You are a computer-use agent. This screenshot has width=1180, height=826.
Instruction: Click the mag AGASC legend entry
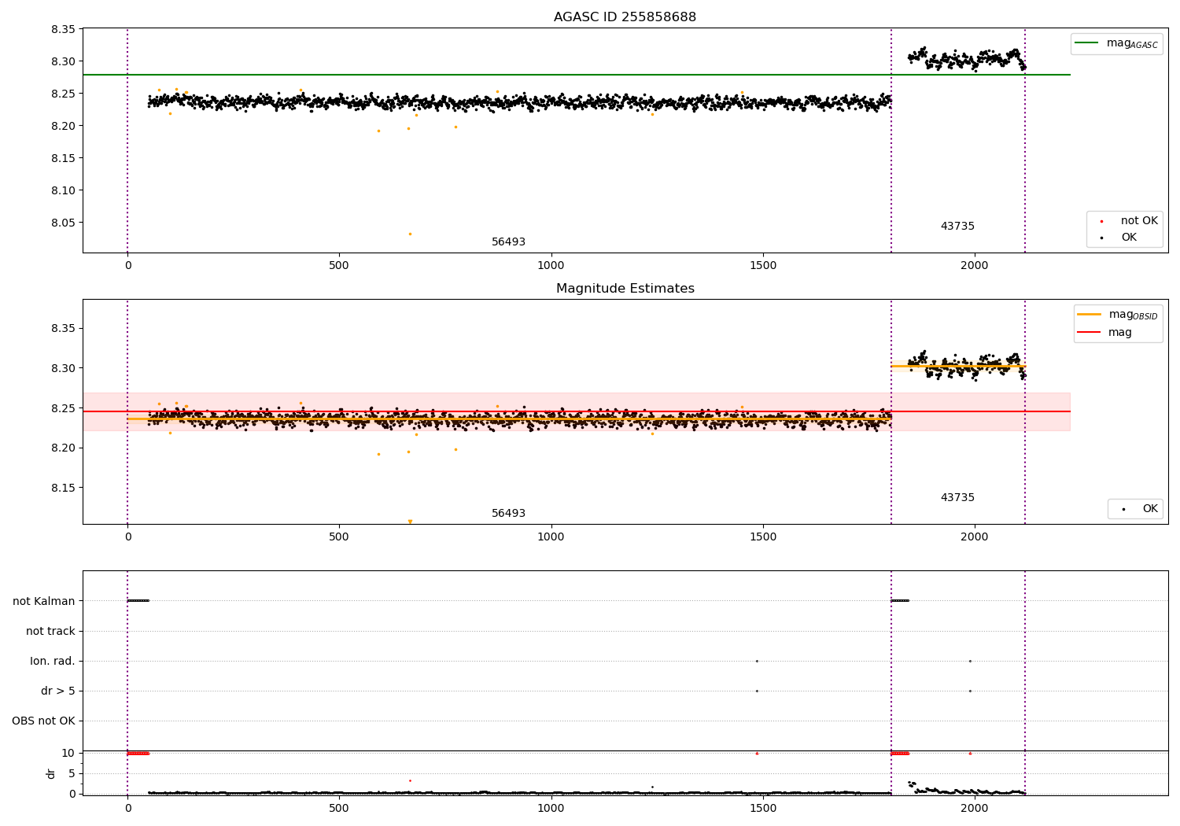click(x=1116, y=43)
